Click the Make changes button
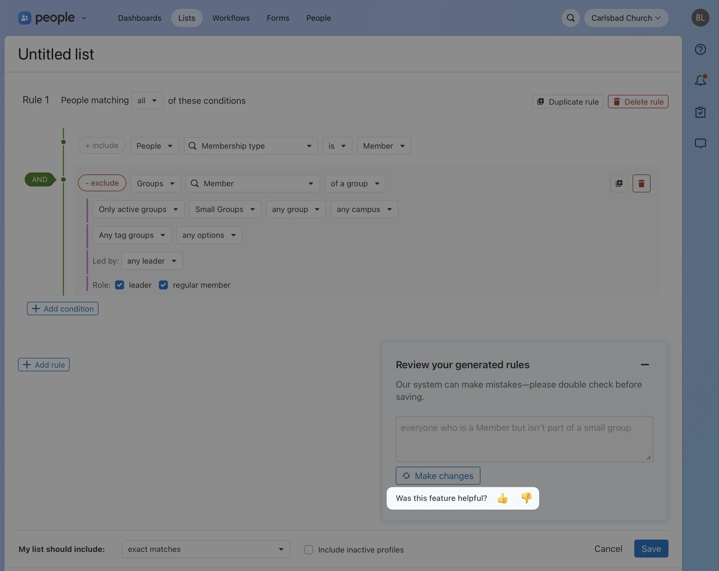Screen dimensions: 719x571 tap(438, 476)
